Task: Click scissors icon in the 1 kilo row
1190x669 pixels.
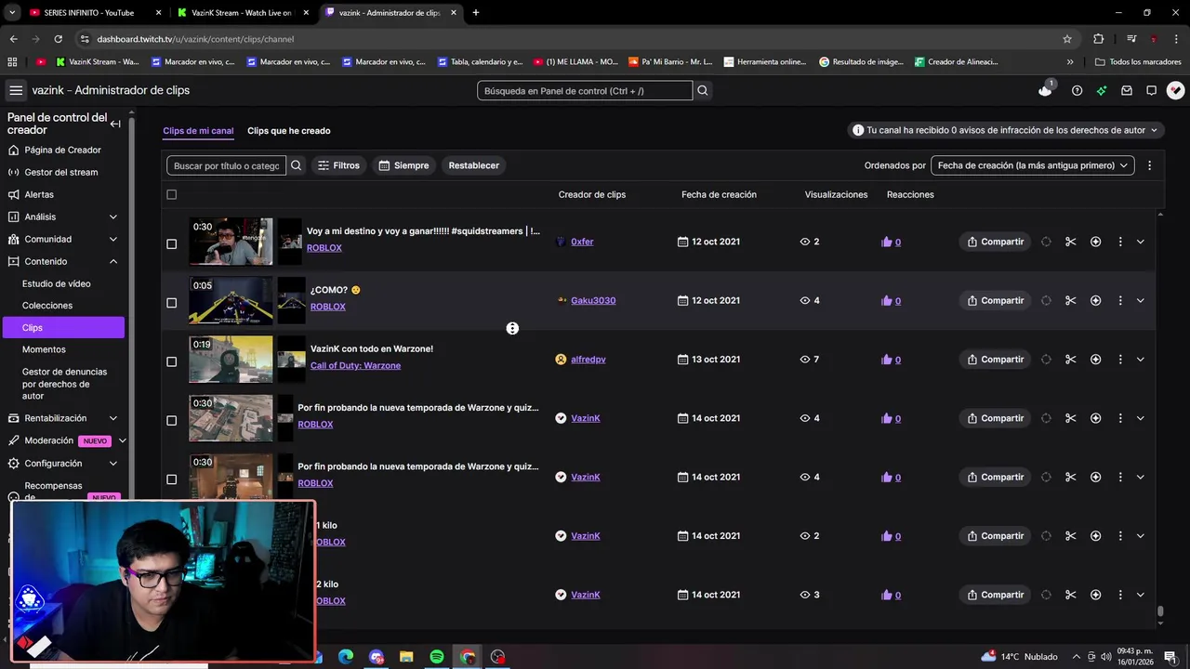Action: pyautogui.click(x=1070, y=536)
